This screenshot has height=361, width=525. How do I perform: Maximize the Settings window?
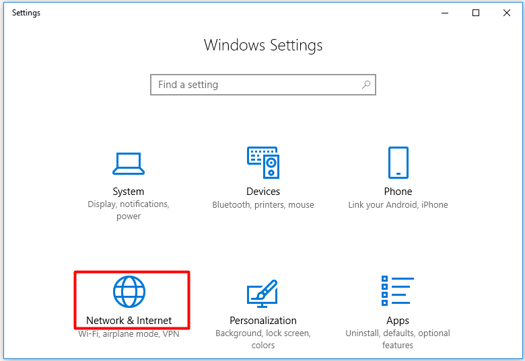point(477,13)
